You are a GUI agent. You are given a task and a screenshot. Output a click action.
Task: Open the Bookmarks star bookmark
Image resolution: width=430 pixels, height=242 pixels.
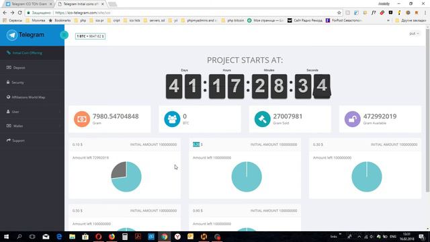tap(60, 20)
